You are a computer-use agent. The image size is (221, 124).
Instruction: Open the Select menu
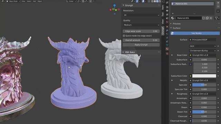coord(29,1)
